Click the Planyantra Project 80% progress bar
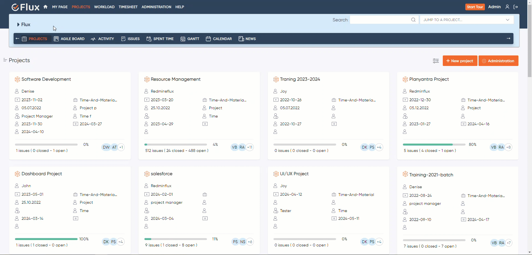 click(434, 144)
